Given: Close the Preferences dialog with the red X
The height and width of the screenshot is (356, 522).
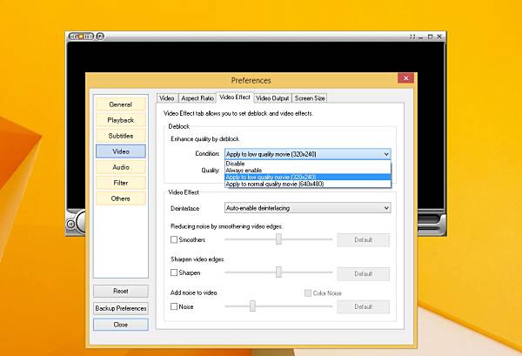Looking at the screenshot, I should click(405, 78).
